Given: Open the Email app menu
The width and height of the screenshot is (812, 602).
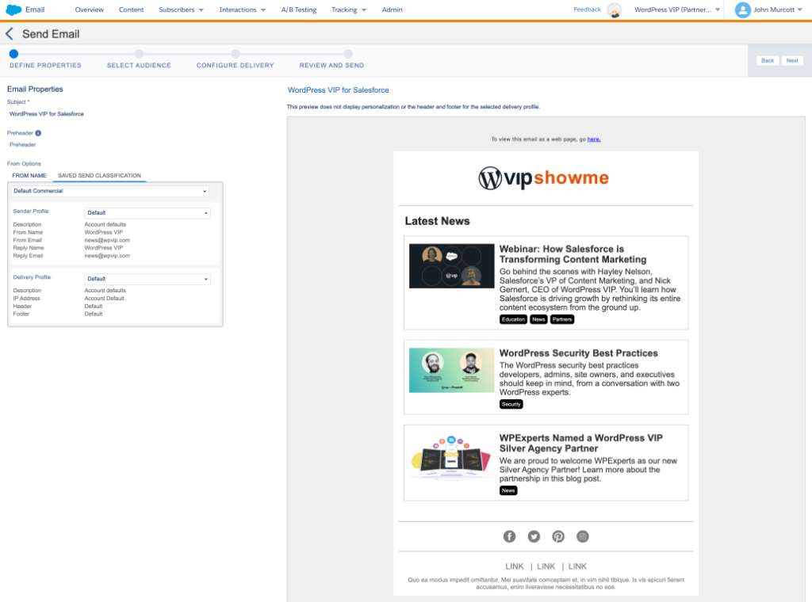Looking at the screenshot, I should (x=35, y=10).
